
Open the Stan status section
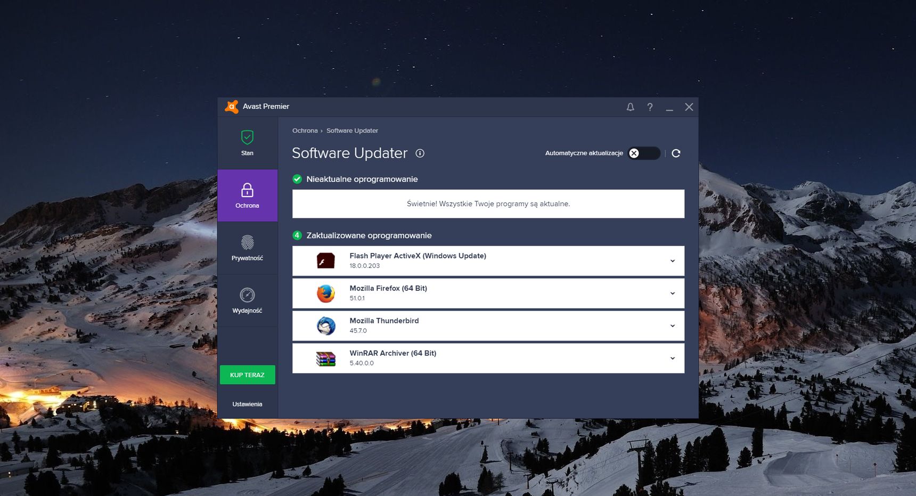tap(247, 143)
